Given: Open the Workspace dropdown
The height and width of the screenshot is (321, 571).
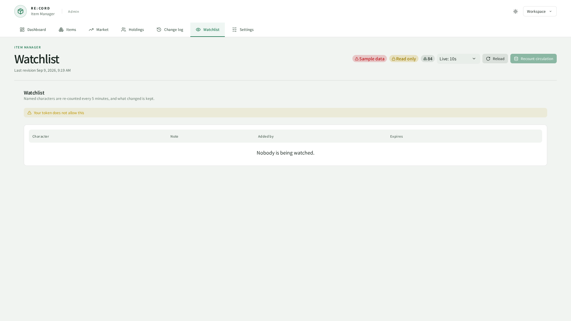Looking at the screenshot, I should pyautogui.click(x=540, y=11).
